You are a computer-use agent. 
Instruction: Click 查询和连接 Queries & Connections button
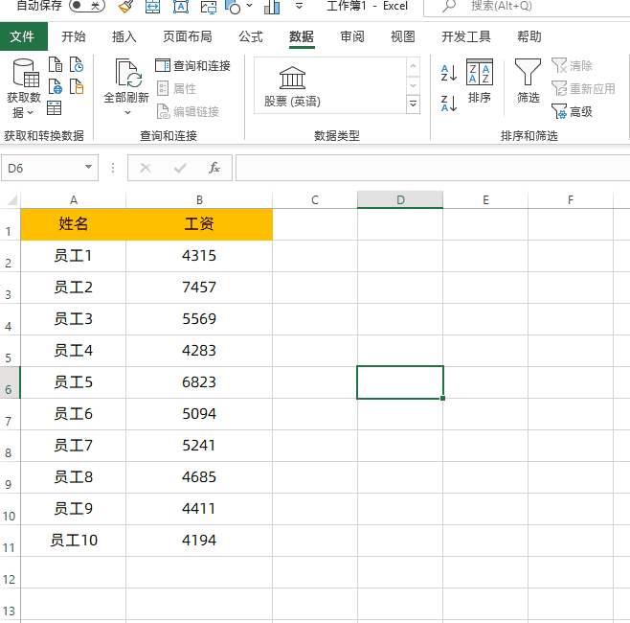click(192, 65)
